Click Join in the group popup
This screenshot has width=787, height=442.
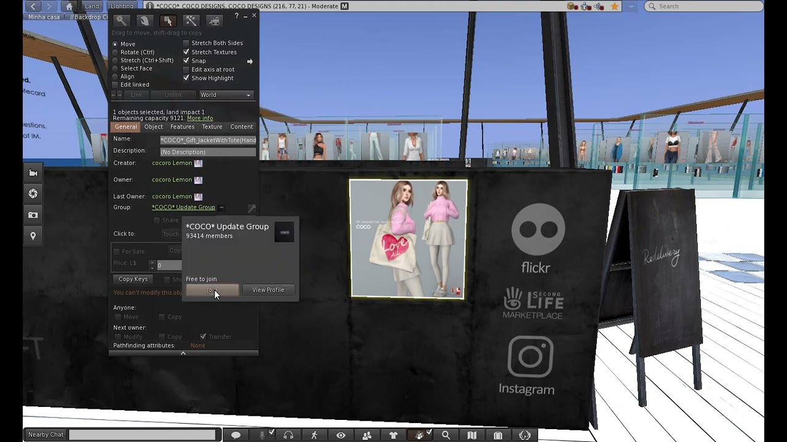(x=212, y=290)
